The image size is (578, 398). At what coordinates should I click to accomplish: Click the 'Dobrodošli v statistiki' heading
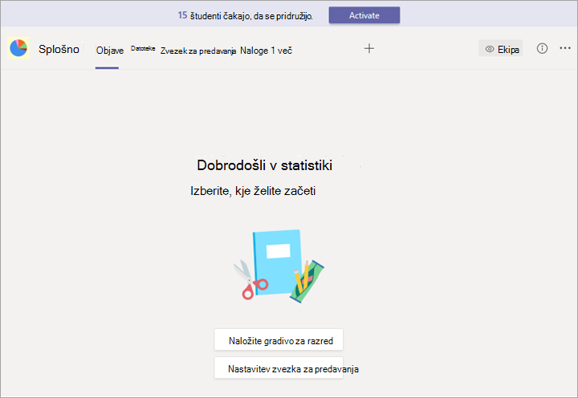(265, 165)
